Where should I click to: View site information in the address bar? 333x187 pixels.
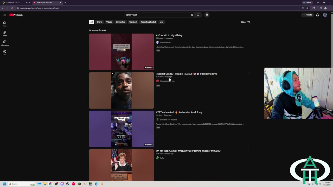coord(18,8)
